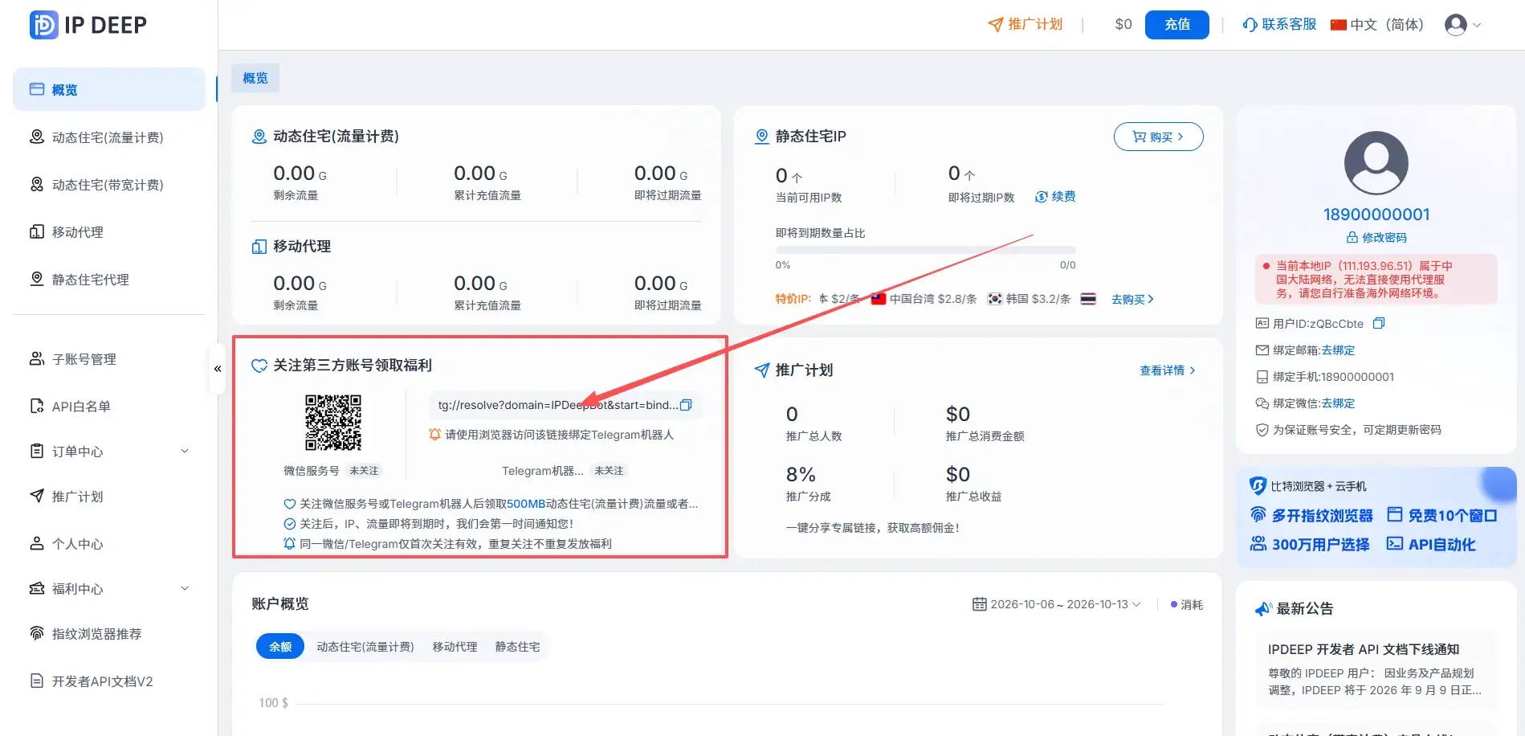
Task: Click the 韩国 flag icon
Action: (x=994, y=299)
